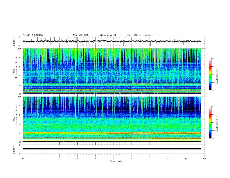Click inside the ch.2 spectrogram panel
This screenshot has height=178, width=230.
click(112, 119)
